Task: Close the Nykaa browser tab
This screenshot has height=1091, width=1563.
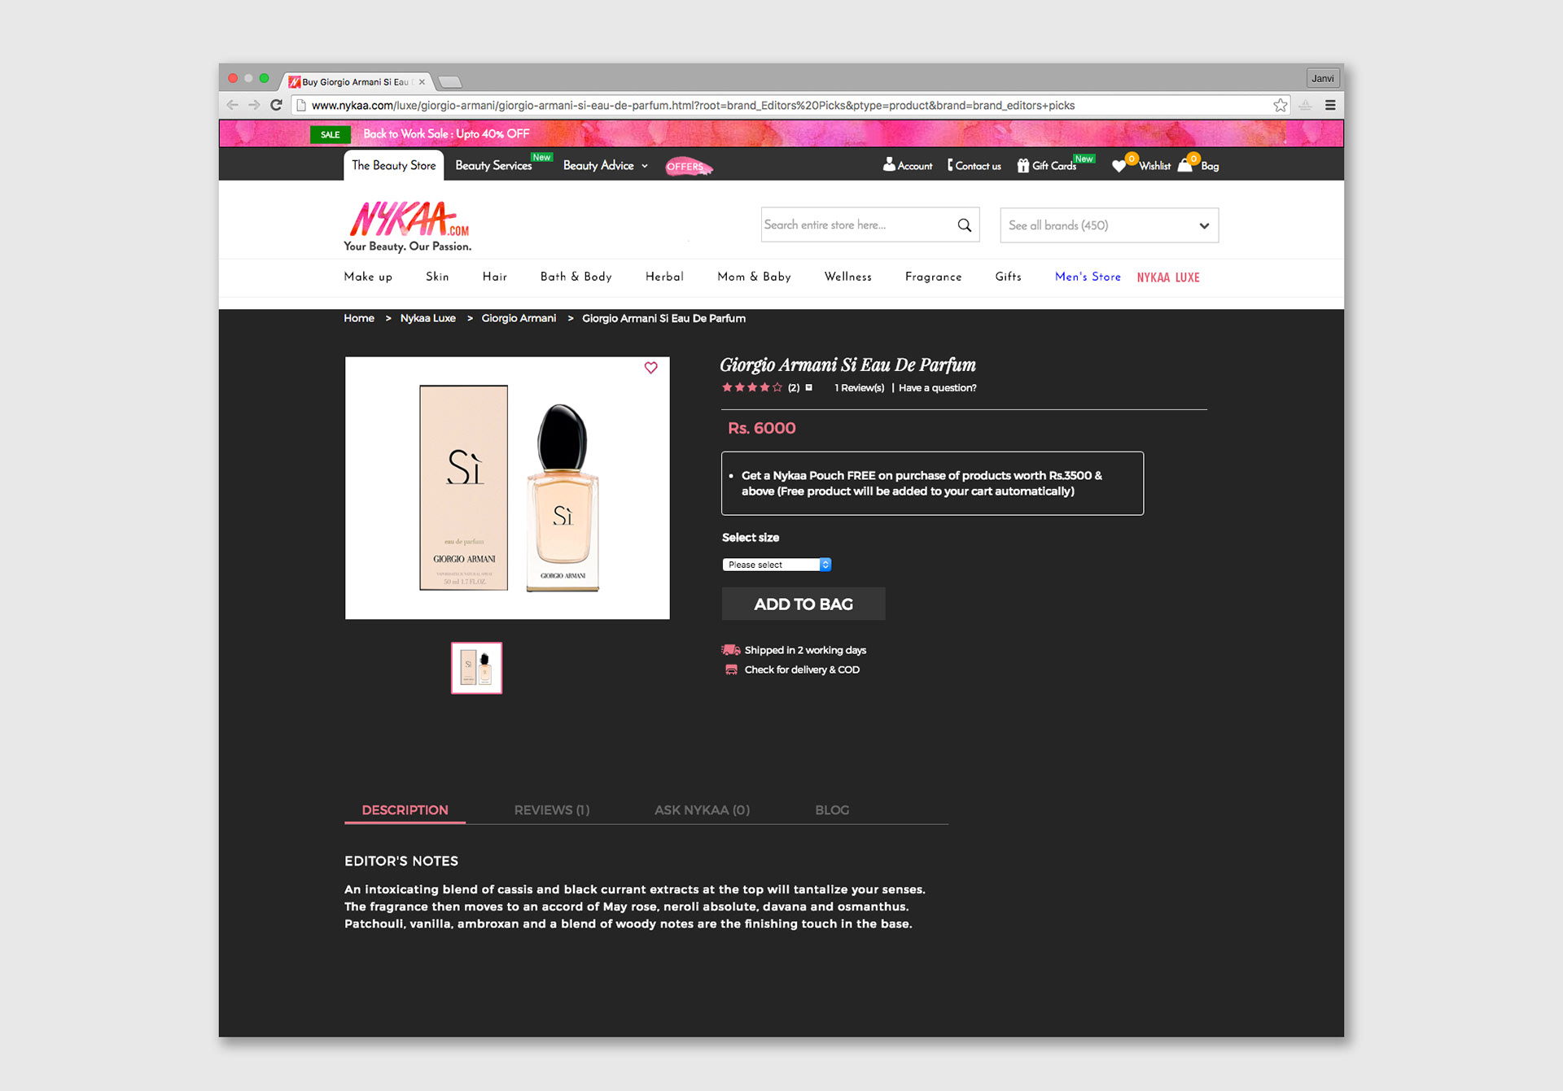Action: pyautogui.click(x=422, y=81)
